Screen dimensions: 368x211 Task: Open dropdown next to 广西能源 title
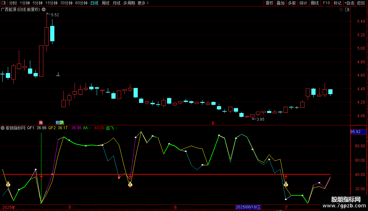pos(44,9)
